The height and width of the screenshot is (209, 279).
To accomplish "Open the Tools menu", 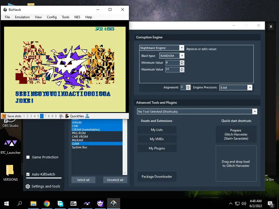I will coord(65,17).
